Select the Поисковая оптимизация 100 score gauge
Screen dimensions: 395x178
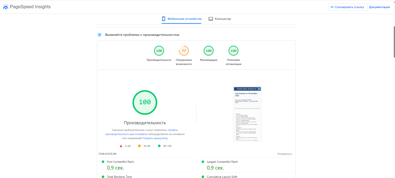[x=234, y=51]
